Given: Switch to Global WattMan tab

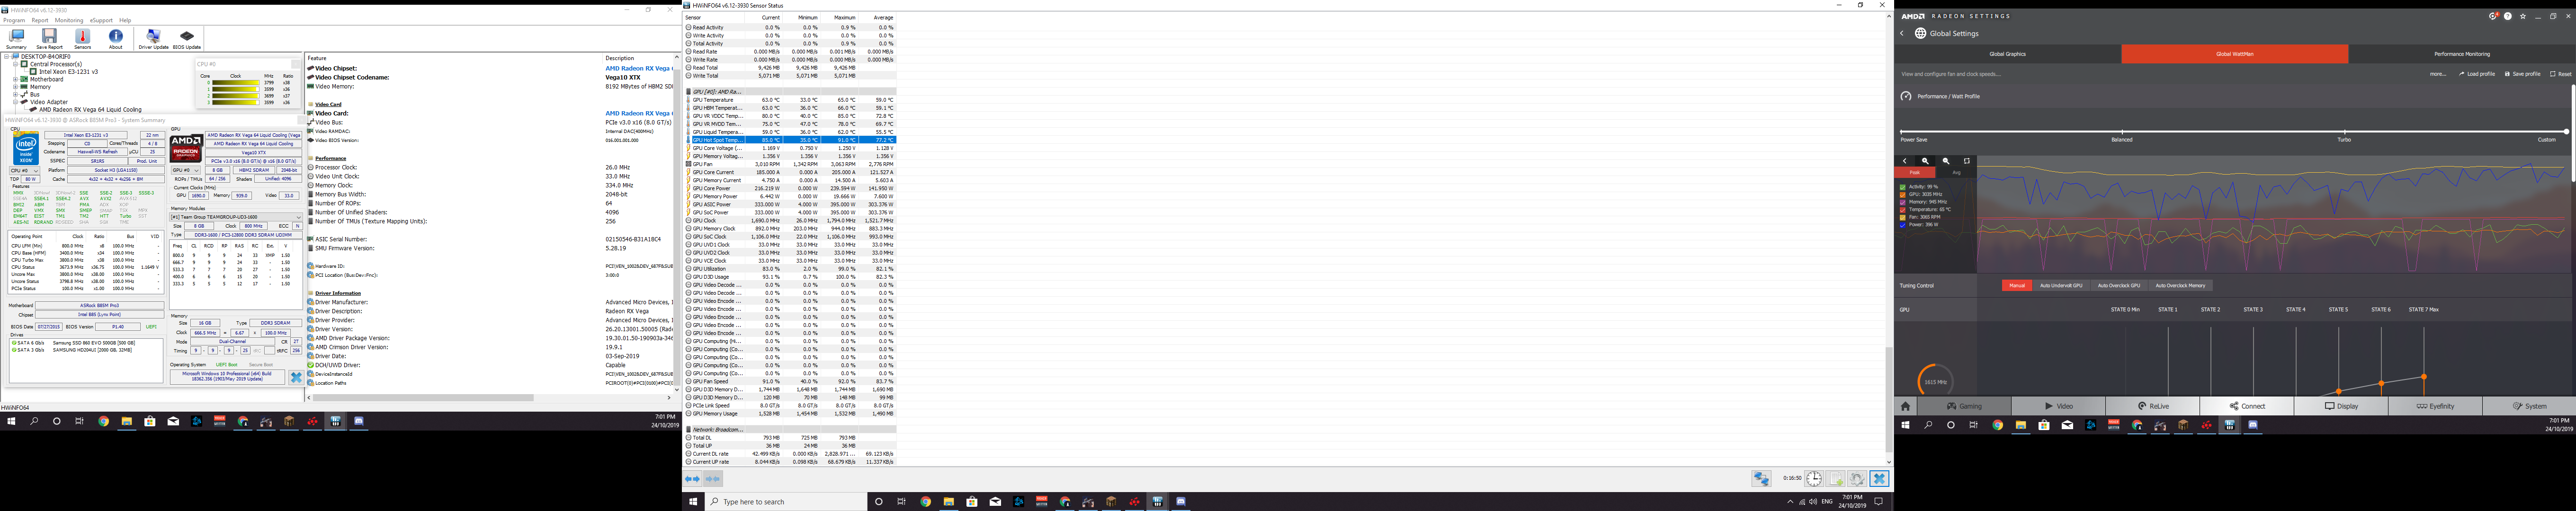Looking at the screenshot, I should pyautogui.click(x=2234, y=54).
